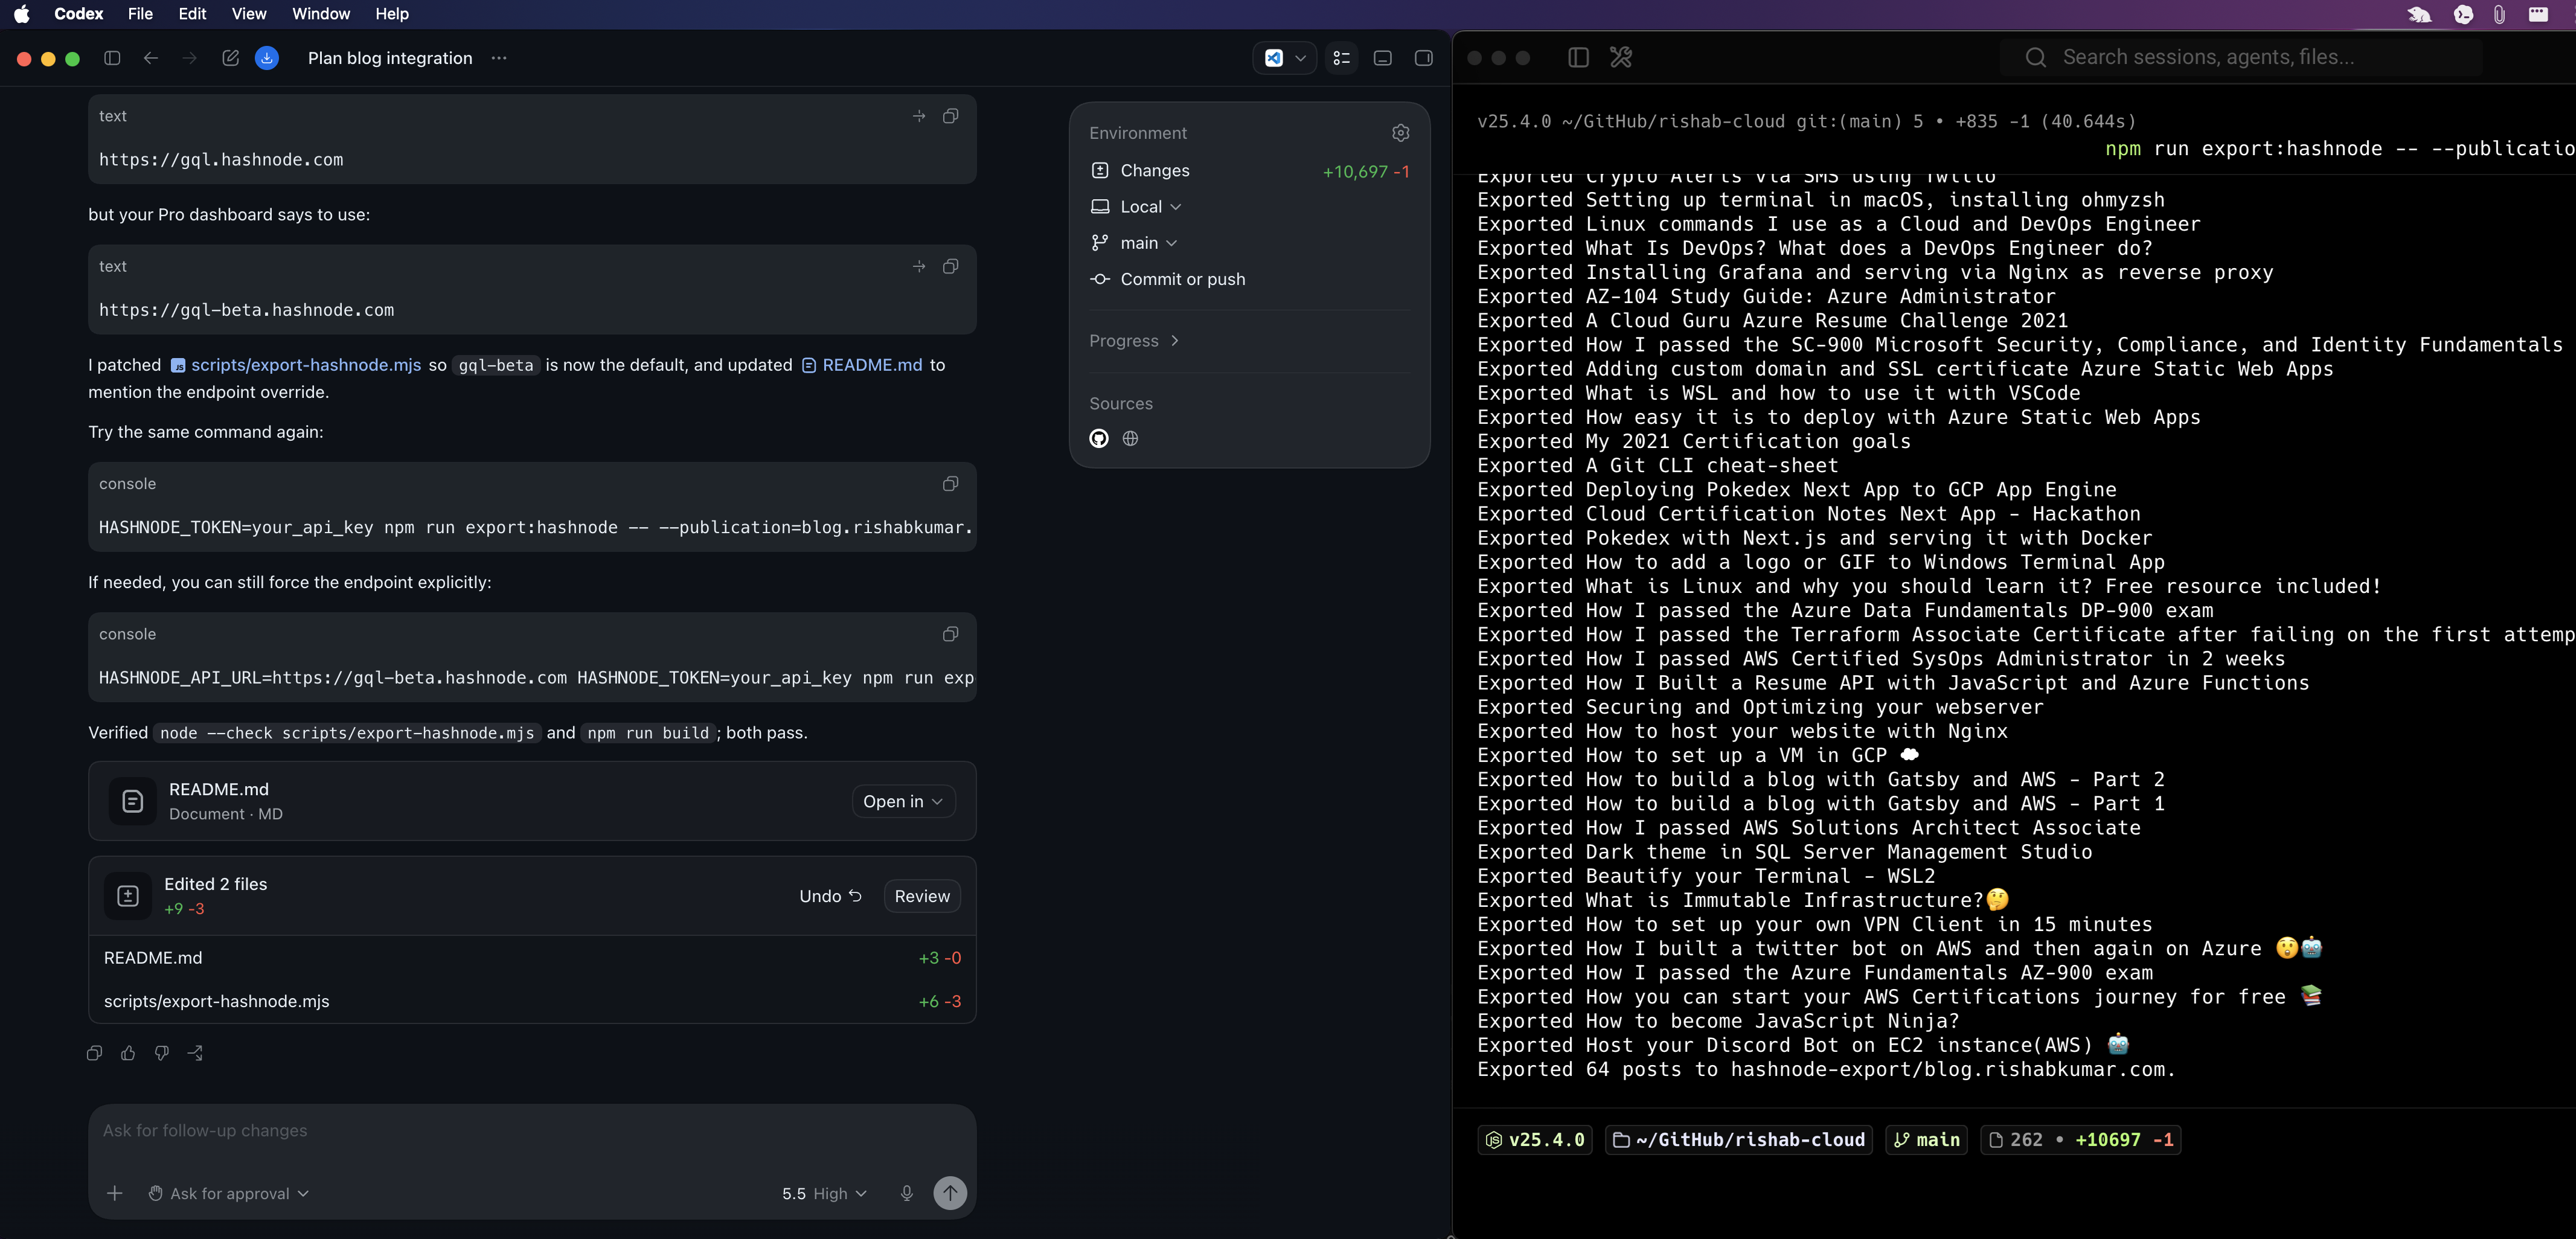Screen dimensions: 2576x1239
Task: Send the message with arrow button
Action: [950, 1192]
